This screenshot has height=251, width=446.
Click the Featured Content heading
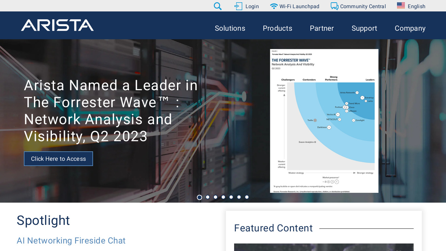pyautogui.click(x=273, y=228)
